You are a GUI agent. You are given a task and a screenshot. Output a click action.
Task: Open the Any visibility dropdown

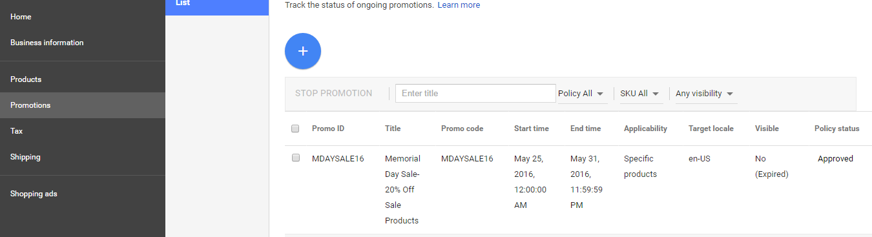click(706, 94)
